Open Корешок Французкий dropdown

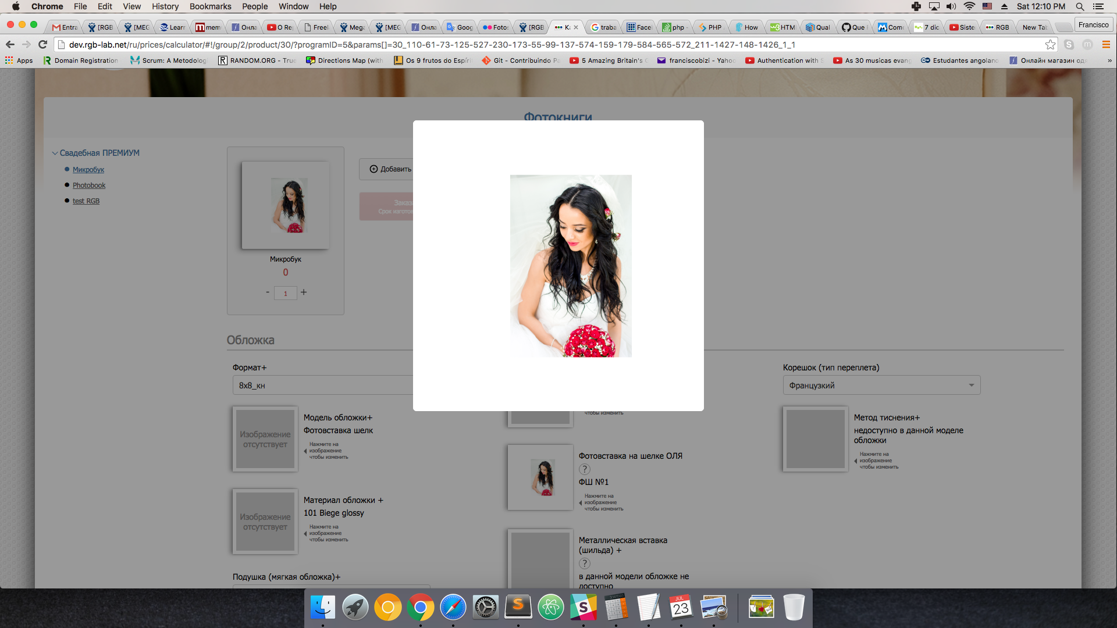point(881,385)
